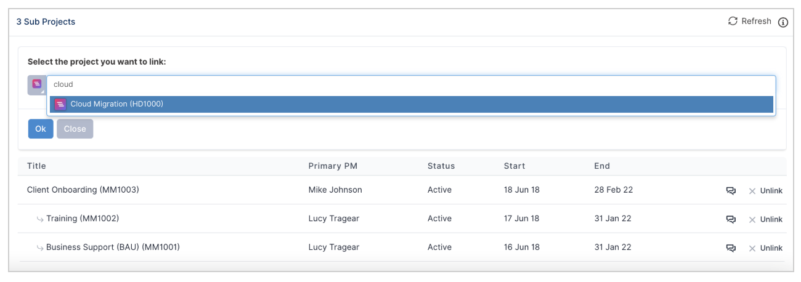Select Cloud Migration (HD1000) from suggestions

point(411,104)
